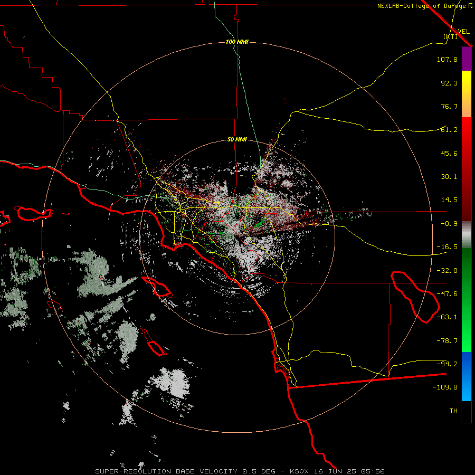The image size is (475, 475).
Task: Click the green segment of the velocity color bar
Action: coord(466,300)
